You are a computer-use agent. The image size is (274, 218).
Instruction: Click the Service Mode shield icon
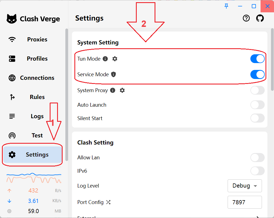113,74
